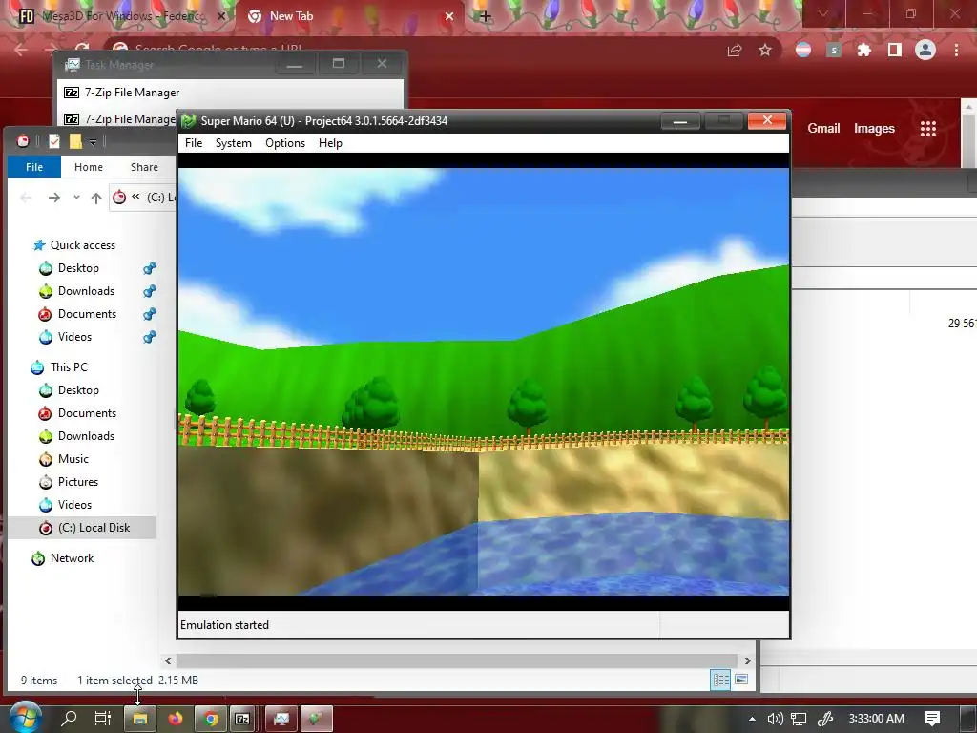Open the File tab in File Explorer
977x733 pixels.
(x=34, y=167)
